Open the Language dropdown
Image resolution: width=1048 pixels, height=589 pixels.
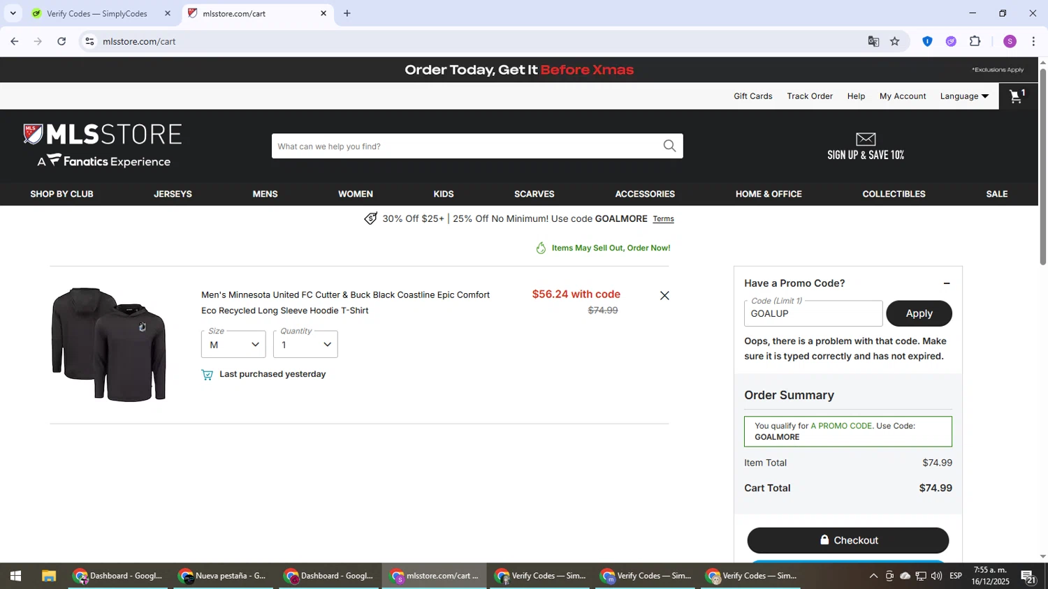pos(964,96)
